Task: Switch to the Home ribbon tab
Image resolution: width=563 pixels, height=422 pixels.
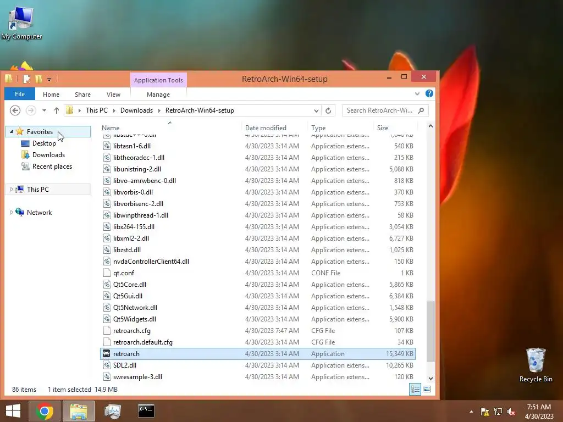Action: (51, 95)
